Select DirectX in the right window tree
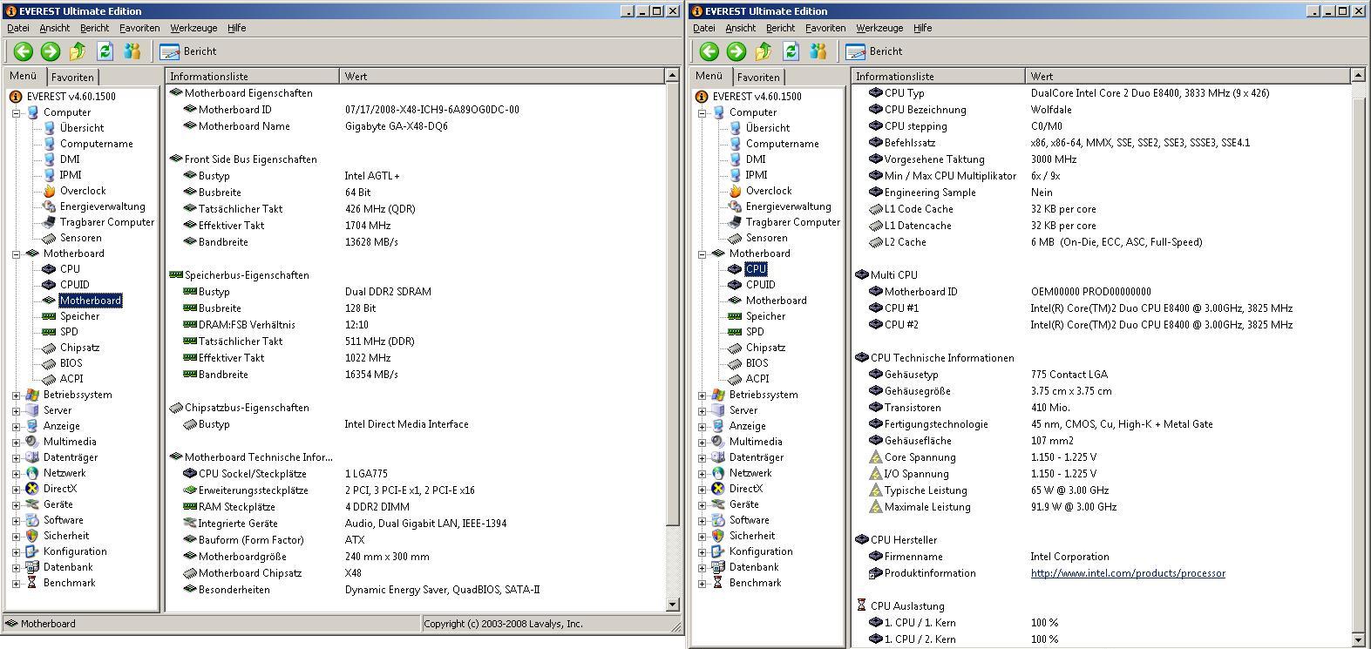Screen dimensions: 1371x649 coord(745,489)
